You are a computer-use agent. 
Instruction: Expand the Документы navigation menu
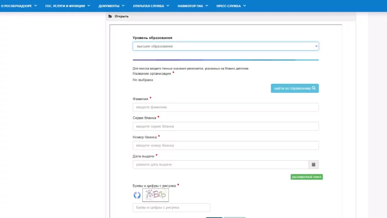coord(111,6)
